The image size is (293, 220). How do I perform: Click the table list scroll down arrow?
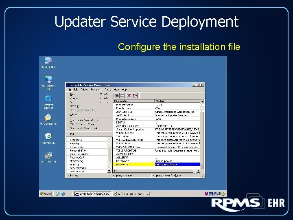tap(109, 171)
